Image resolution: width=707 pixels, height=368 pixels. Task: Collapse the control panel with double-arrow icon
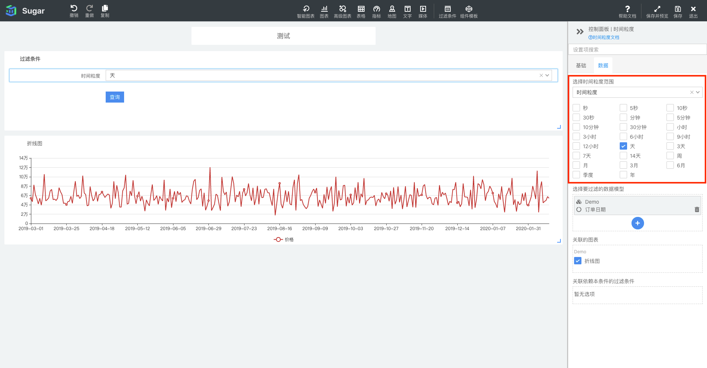(580, 32)
